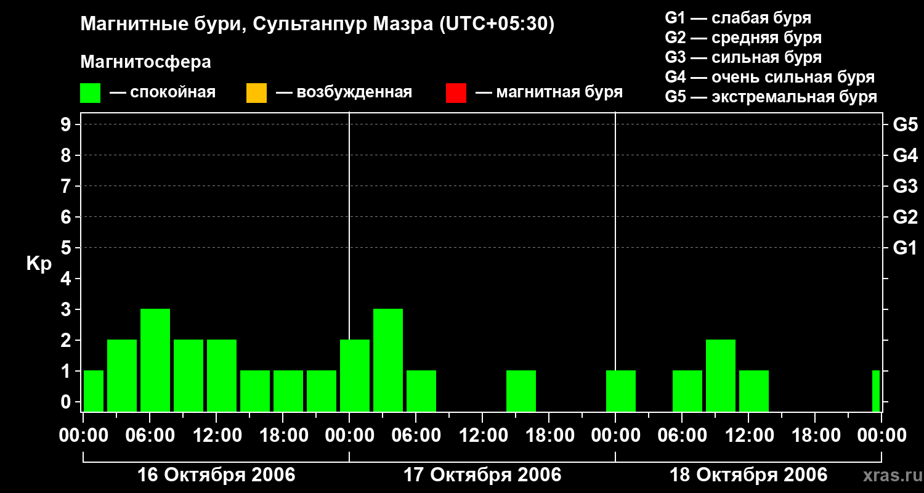Select the Kp 2 bar on 18 Октября
Image resolution: width=924 pixels, height=493 pixels.
721,375
